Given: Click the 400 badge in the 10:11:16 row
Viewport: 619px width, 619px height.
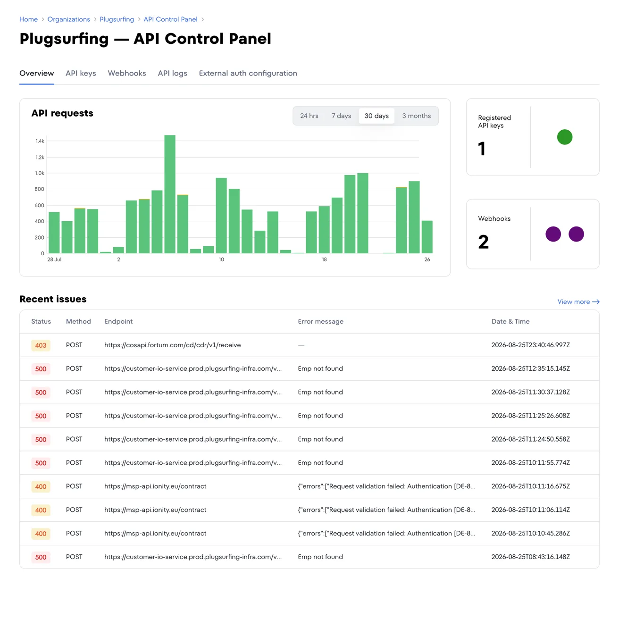Looking at the screenshot, I should tap(41, 487).
